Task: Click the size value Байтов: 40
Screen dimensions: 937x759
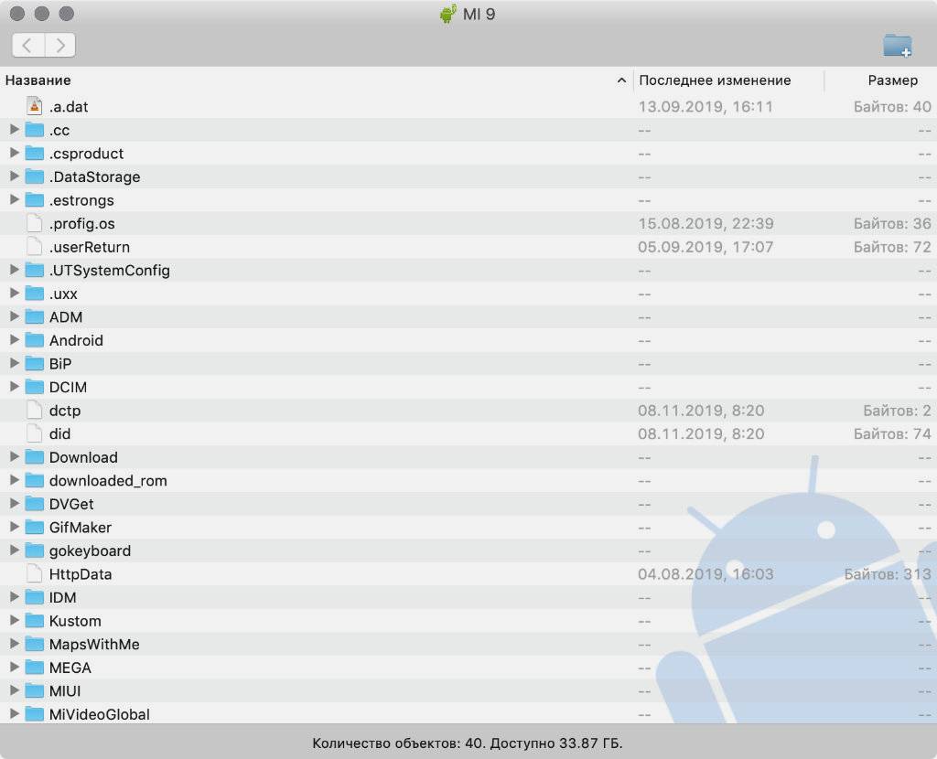Action: [x=892, y=107]
